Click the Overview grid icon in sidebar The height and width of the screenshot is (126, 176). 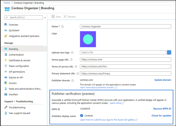pyautogui.click(x=6, y=24)
